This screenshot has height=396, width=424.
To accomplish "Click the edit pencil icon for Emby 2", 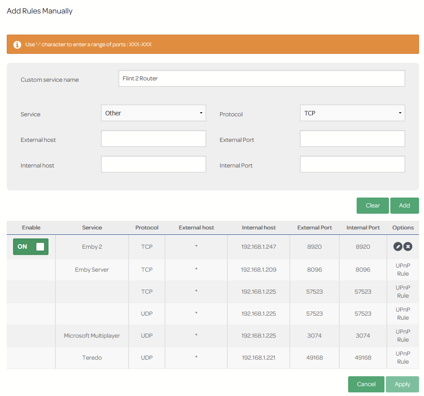I will [x=397, y=246].
